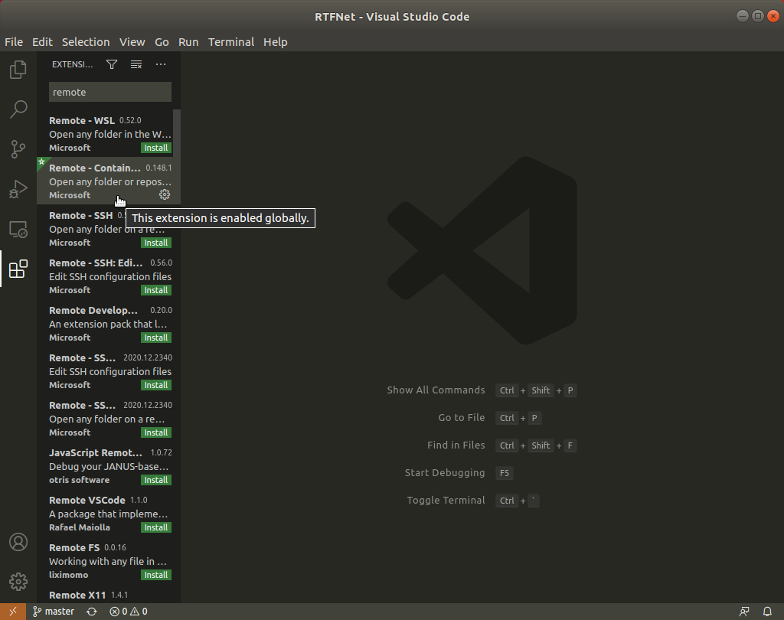The image size is (784, 620).
Task: Open the Edit menu
Action: point(43,42)
